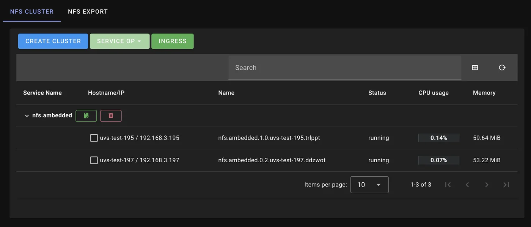Delete nfs.ambedded using the trash icon
This screenshot has width=531, height=227.
tap(111, 116)
